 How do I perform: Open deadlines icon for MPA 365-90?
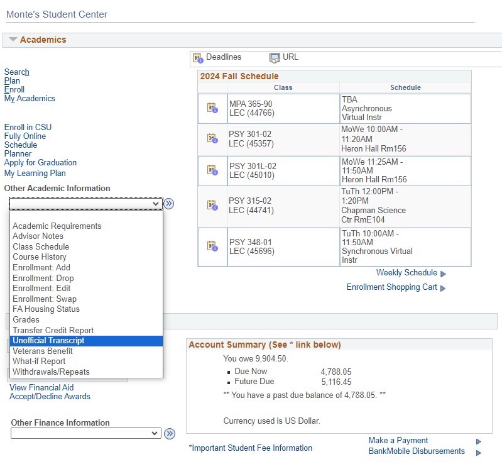(212, 108)
